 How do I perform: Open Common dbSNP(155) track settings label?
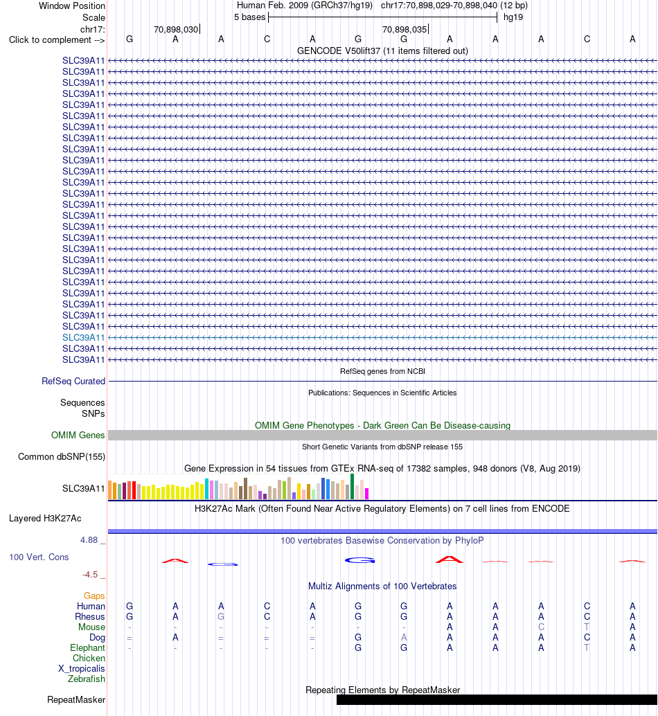tap(61, 456)
